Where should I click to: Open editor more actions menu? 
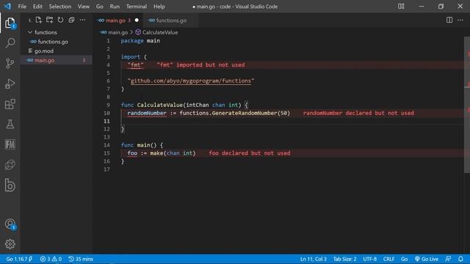tap(460, 20)
